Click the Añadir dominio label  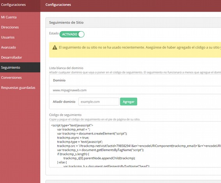pos(64,102)
